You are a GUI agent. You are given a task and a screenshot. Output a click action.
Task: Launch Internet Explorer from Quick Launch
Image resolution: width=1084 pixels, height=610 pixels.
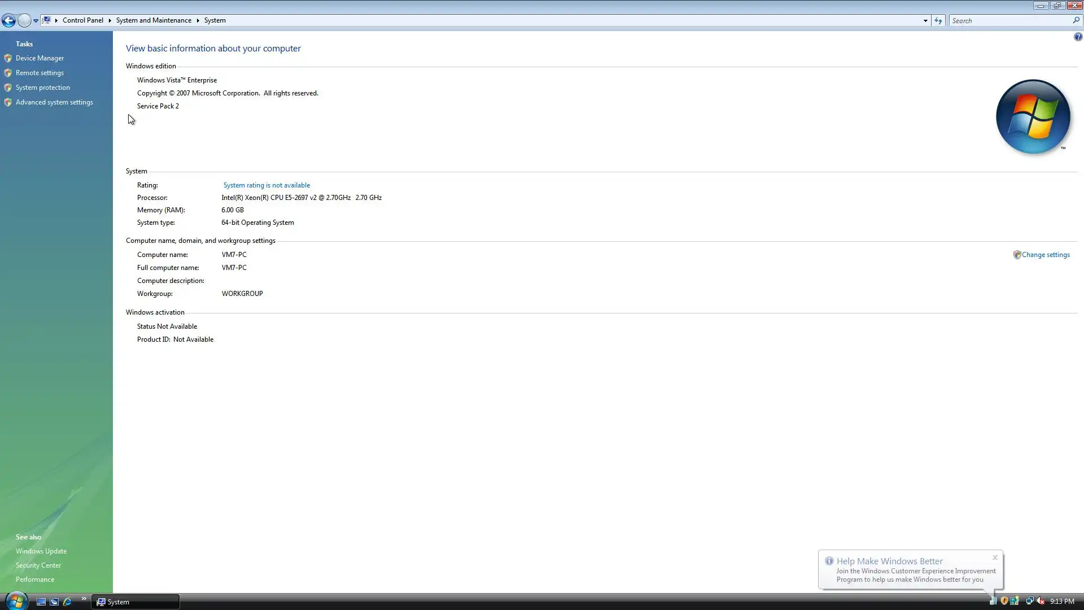click(68, 602)
